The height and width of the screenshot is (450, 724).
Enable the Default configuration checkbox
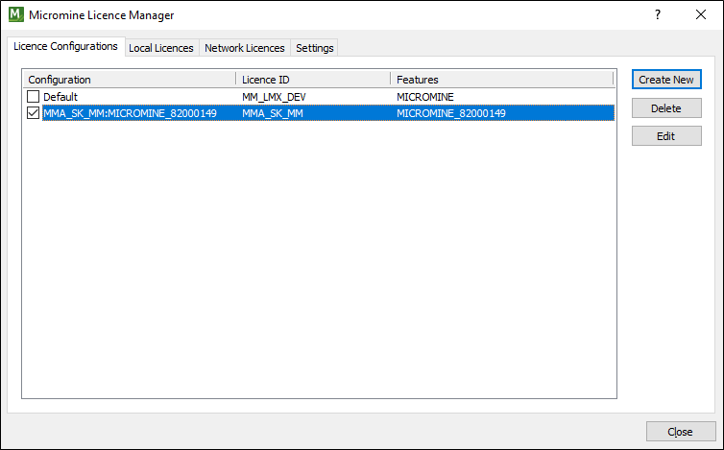(x=33, y=97)
